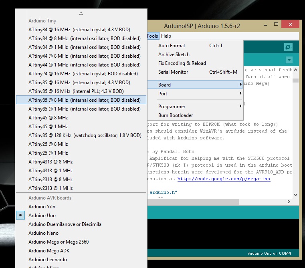Expand the Programmer submenu
305x268 pixels.
tap(195, 107)
